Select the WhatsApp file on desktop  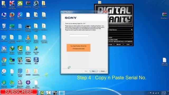pyautogui.click(x=28, y=16)
